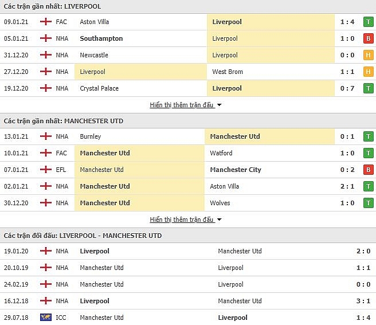Click world flag icon on ICC match row
The width and height of the screenshot is (376, 325).
[x=45, y=318]
